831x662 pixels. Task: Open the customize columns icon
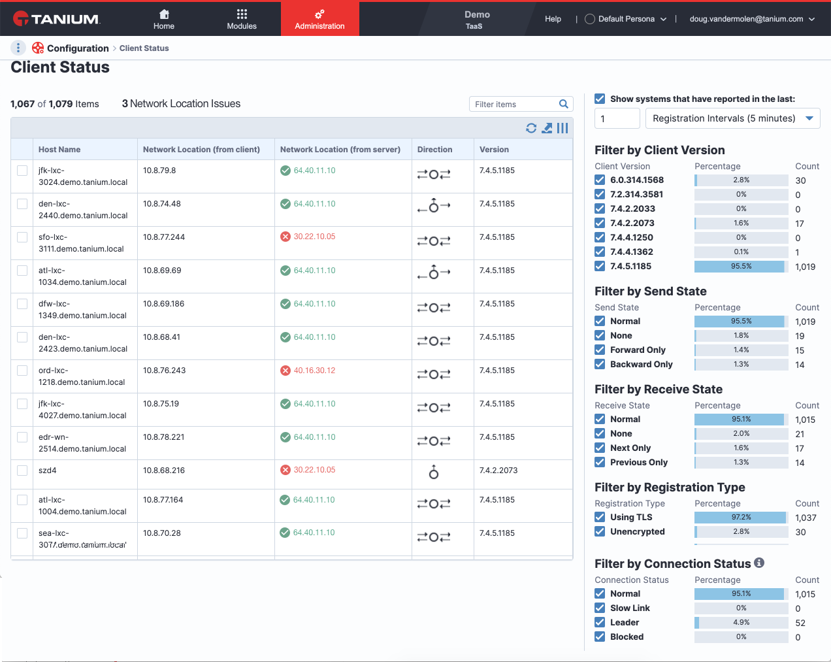(562, 128)
